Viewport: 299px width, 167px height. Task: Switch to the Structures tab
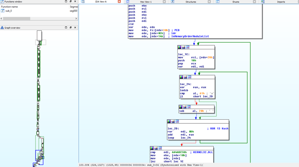[x=191, y=2]
